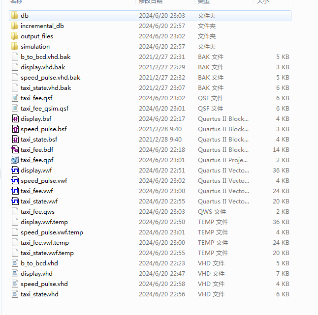The width and height of the screenshot is (318, 315).
Task: Click the display.vwf.temp file icon
Action: coord(15,222)
